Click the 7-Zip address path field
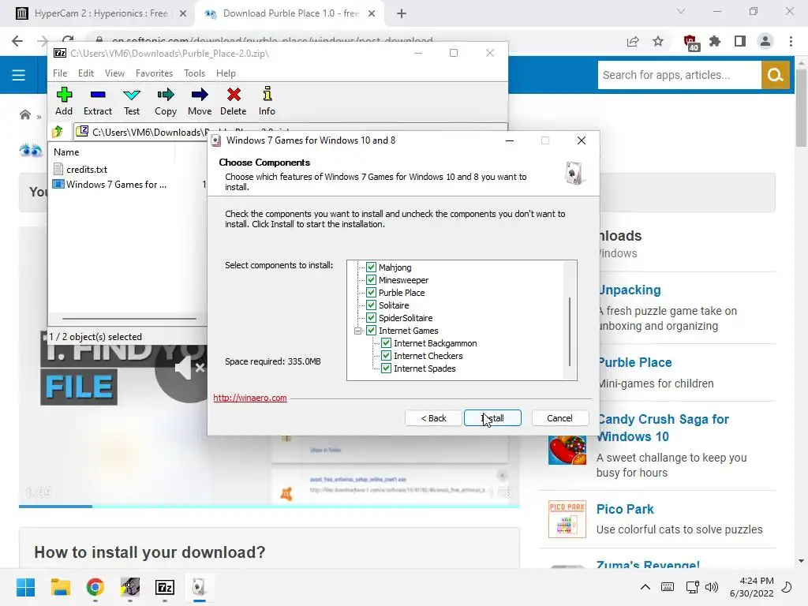The width and height of the screenshot is (808, 606). [x=291, y=132]
